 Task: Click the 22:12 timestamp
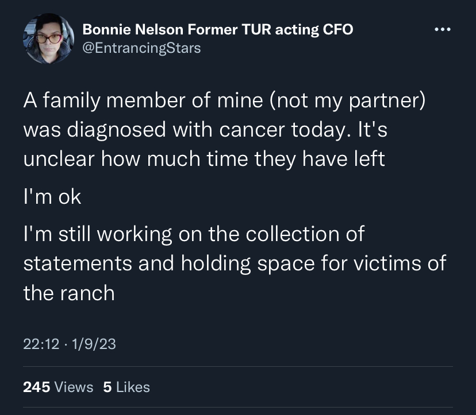pyautogui.click(x=41, y=344)
